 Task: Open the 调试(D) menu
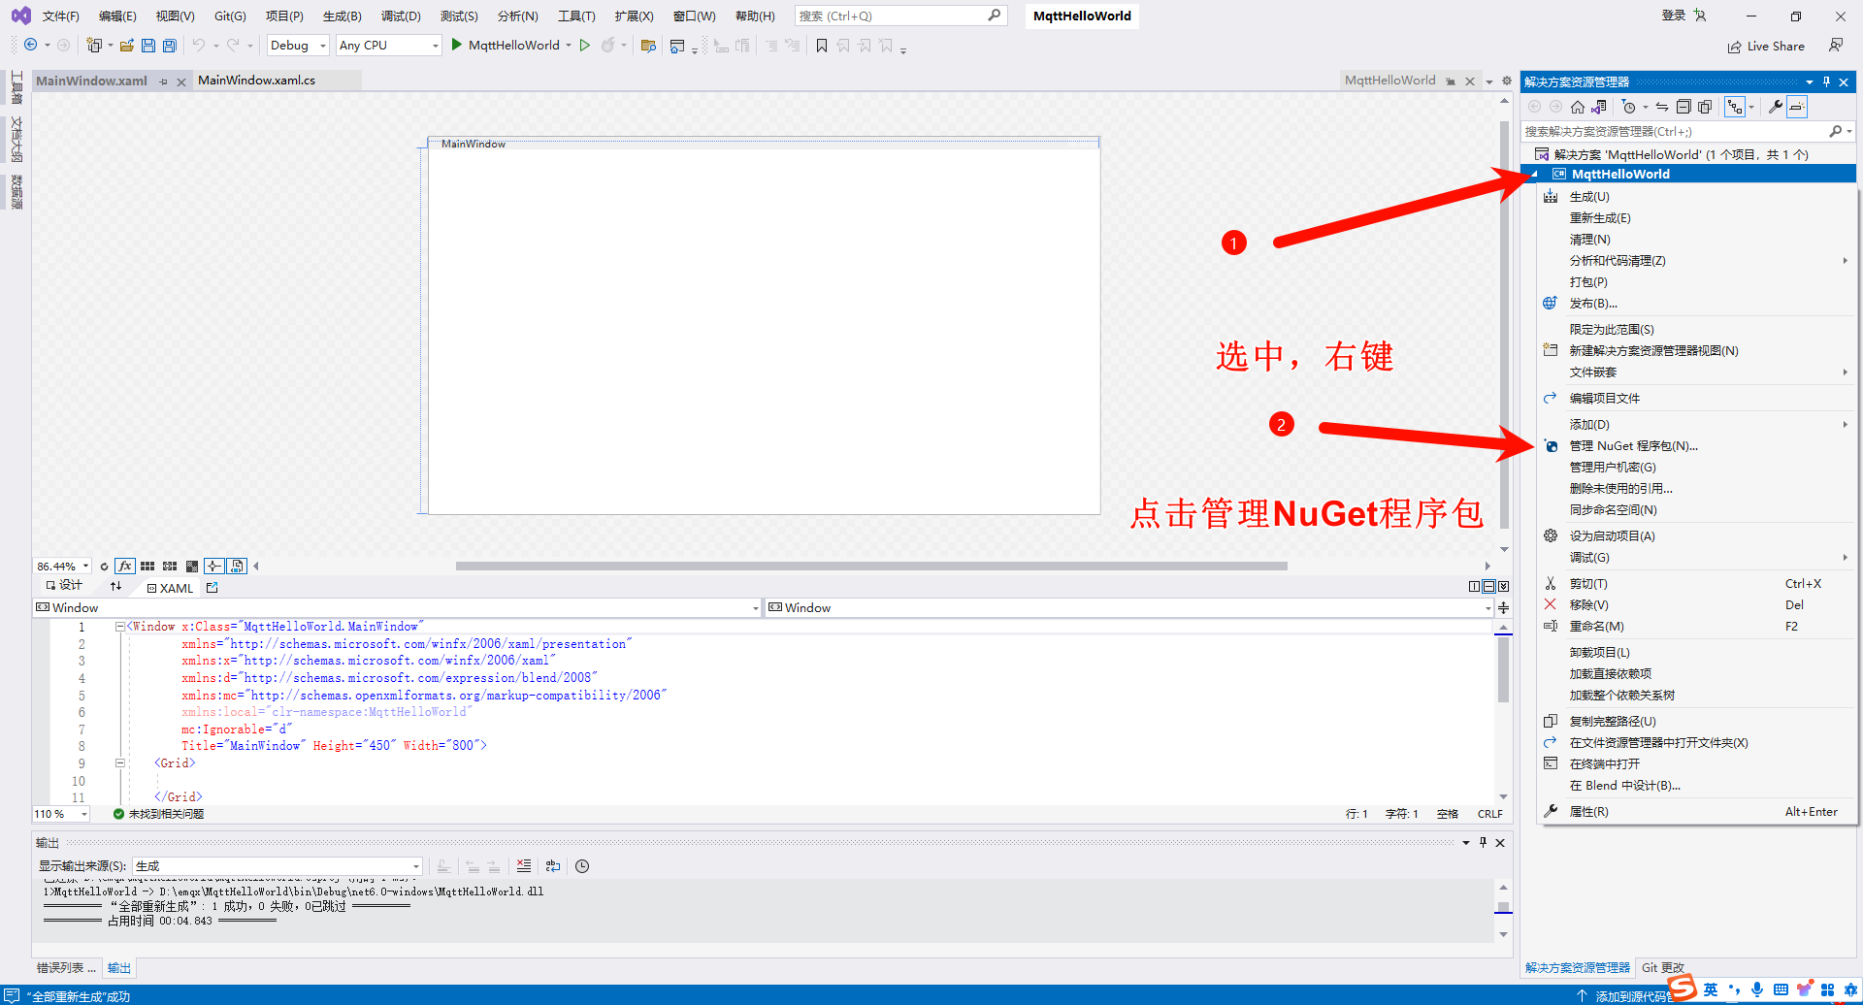click(401, 16)
